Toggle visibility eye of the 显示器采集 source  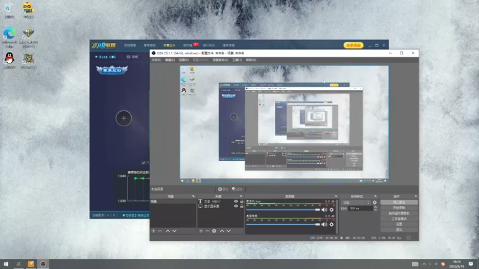click(x=236, y=206)
